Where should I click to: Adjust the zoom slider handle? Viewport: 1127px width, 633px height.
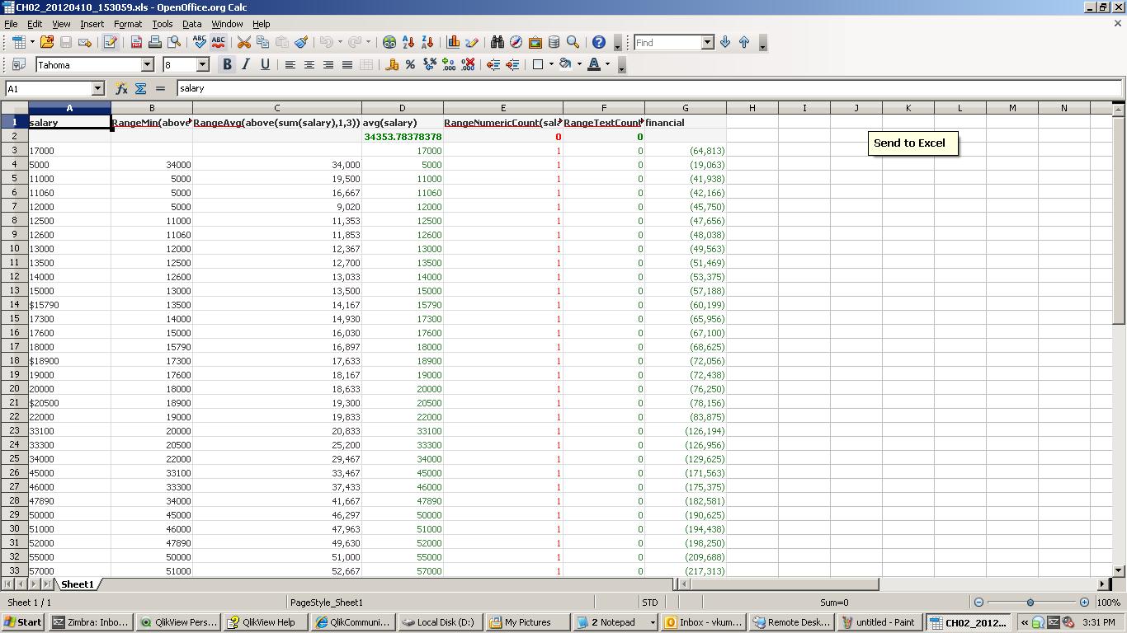1030,603
